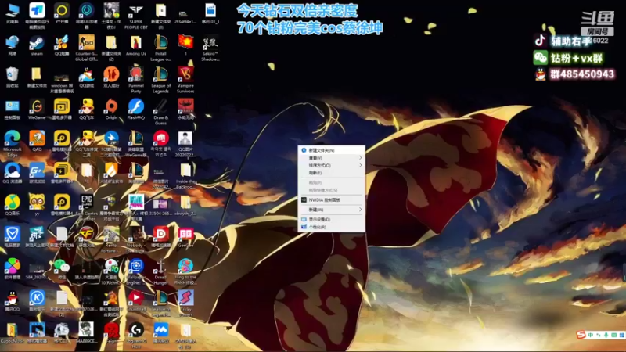626x352 pixels.
Task: Select the Fall Guys game icon
Action: coord(135,207)
